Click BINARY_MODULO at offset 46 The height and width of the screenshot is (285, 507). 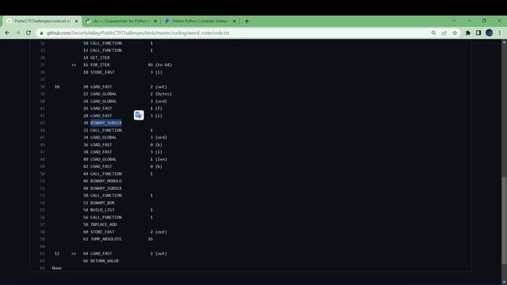(106, 181)
